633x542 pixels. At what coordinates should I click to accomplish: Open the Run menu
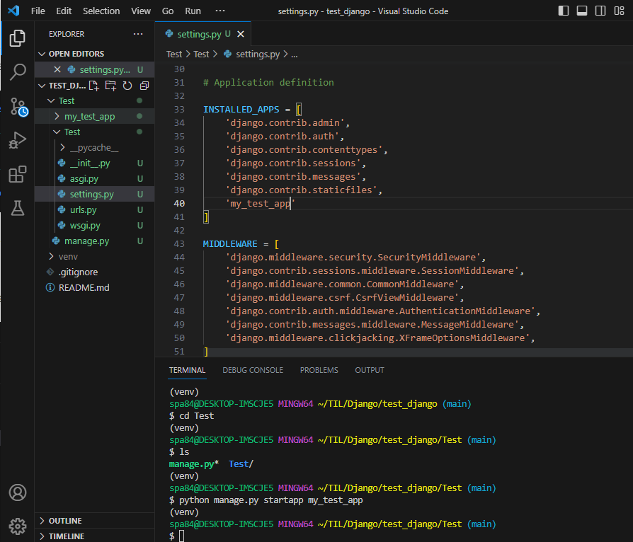pyautogui.click(x=193, y=11)
